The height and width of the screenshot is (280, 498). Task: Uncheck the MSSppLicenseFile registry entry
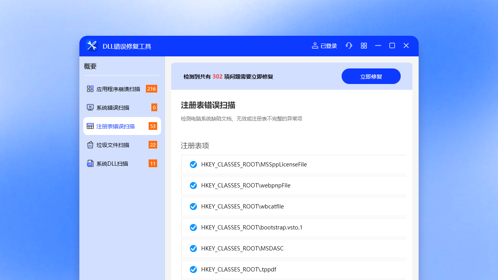[193, 164]
